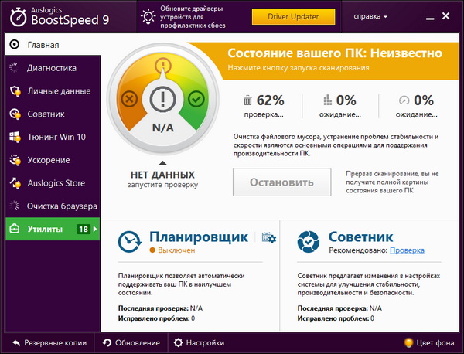This screenshot has height=354, width=464.
Task: Open the Планировщик heading
Action: click(199, 237)
